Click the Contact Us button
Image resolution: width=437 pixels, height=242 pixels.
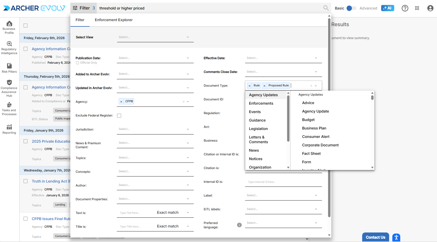[375, 237]
